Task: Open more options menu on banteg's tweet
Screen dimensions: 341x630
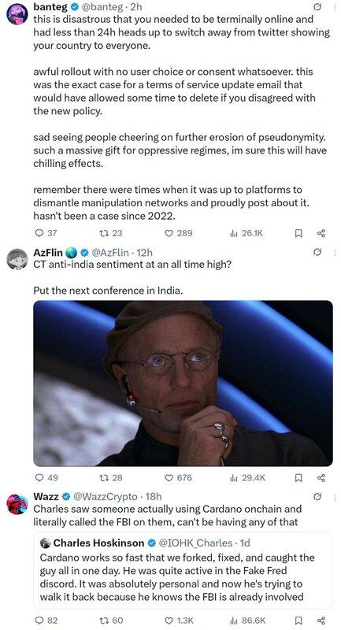Action: [x=335, y=7]
